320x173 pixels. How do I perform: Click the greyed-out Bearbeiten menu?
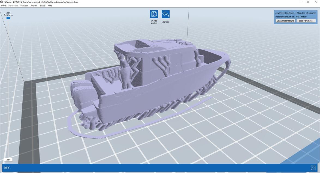point(13,6)
